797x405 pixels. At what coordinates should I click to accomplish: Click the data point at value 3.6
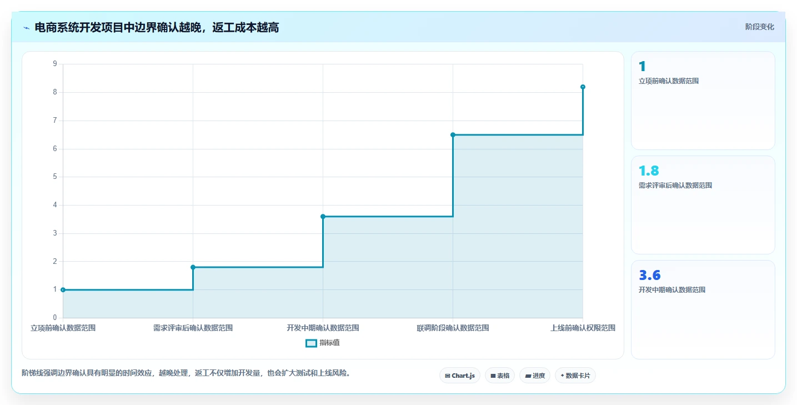coord(323,216)
